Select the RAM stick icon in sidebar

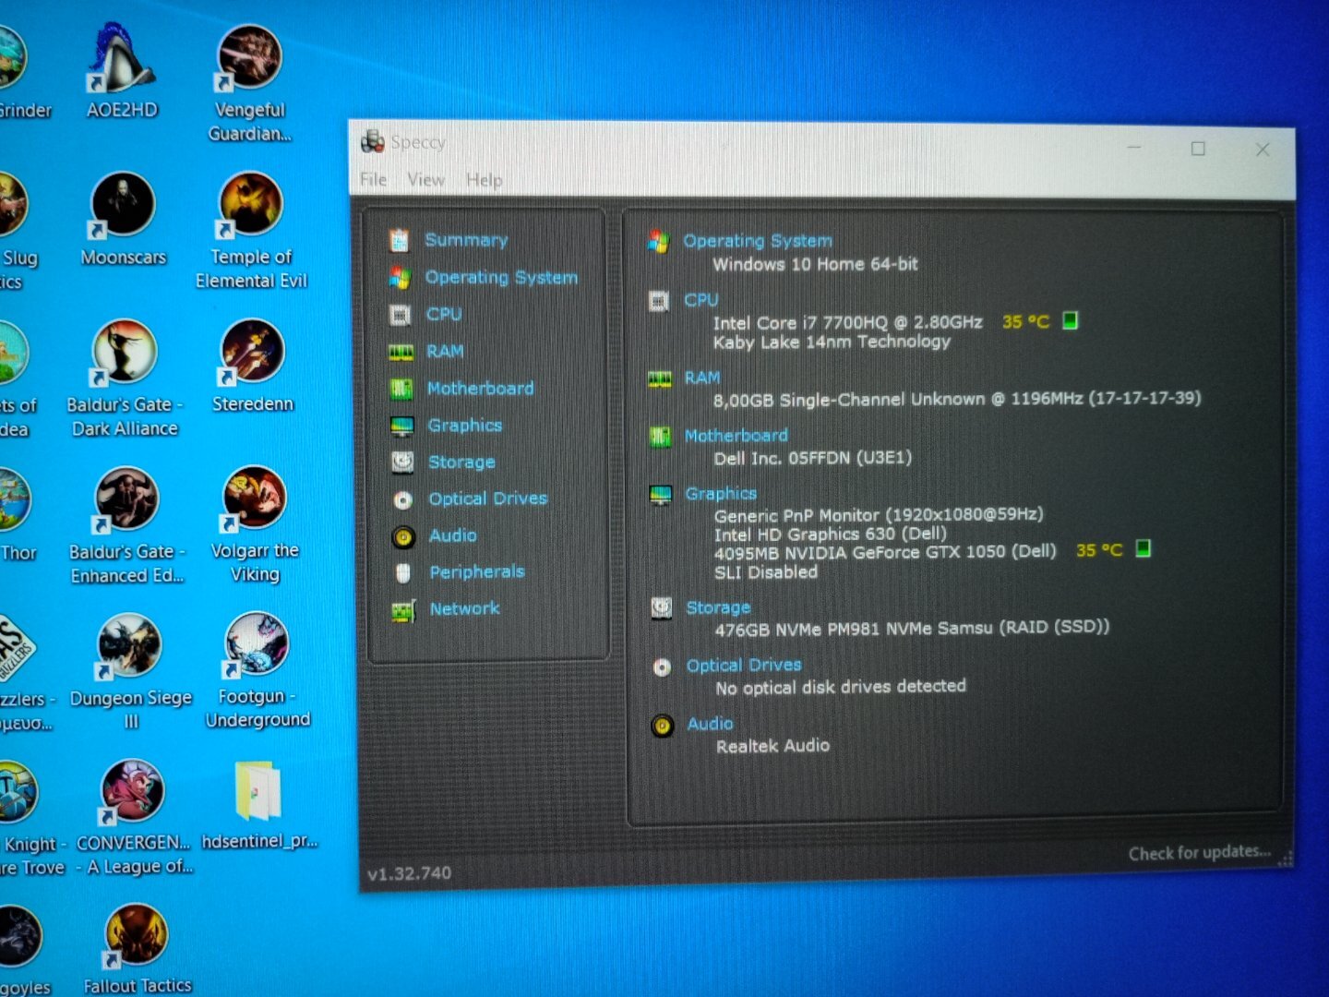[x=401, y=352]
